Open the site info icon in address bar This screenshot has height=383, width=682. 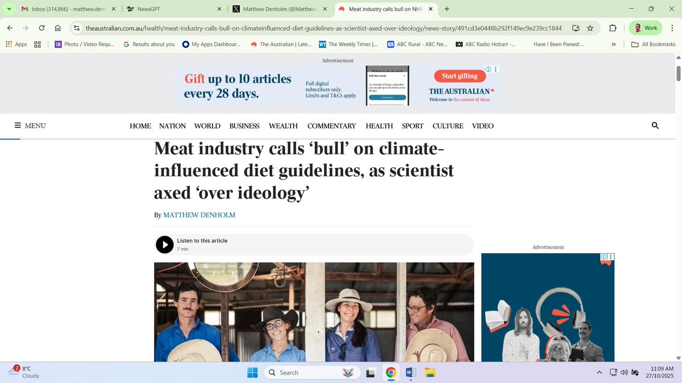tap(76, 27)
